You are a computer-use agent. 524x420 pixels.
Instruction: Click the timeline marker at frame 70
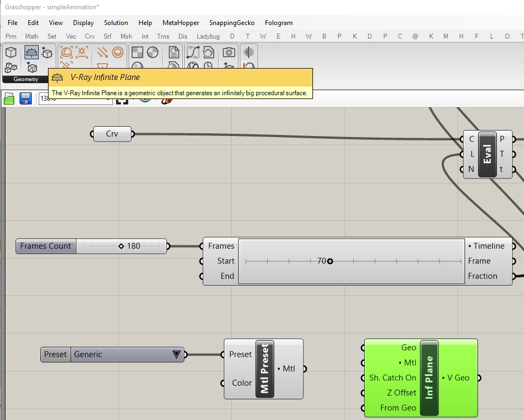click(x=330, y=261)
